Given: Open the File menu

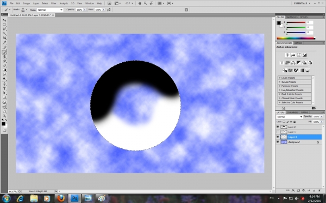Looking at the screenshot, I should pos(11,3).
